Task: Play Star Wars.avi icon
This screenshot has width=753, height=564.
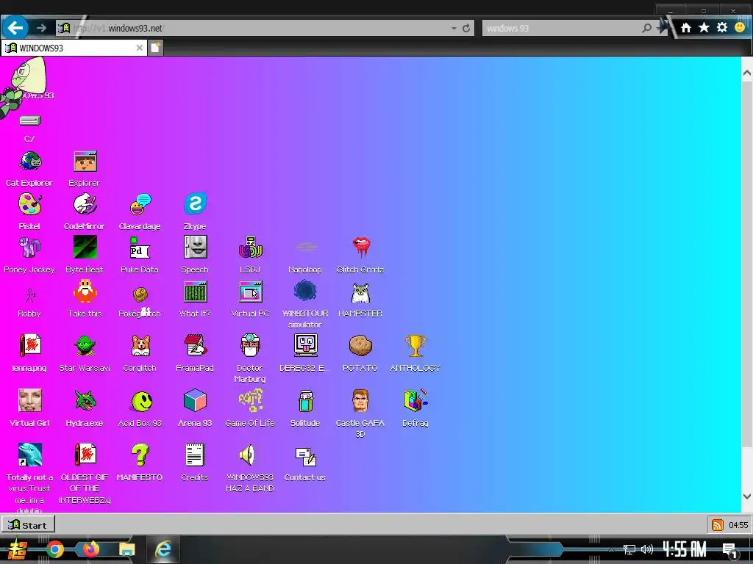Action: pos(85,345)
